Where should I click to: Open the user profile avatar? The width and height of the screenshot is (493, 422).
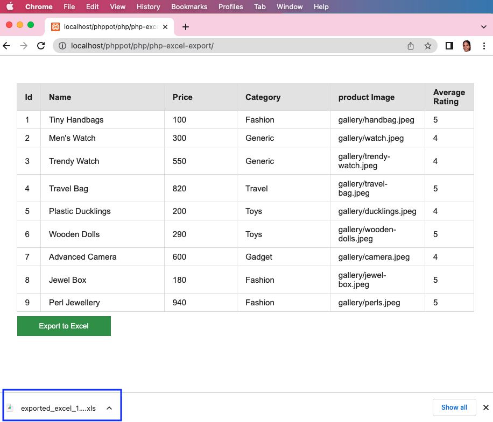coord(467,46)
